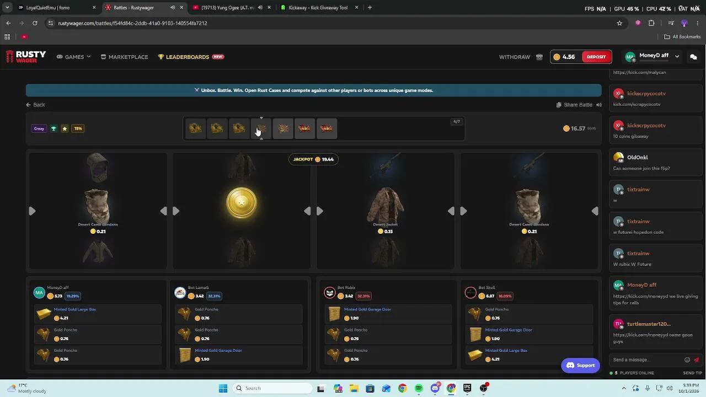
Task: Open Spotify from the taskbar
Action: (419, 388)
